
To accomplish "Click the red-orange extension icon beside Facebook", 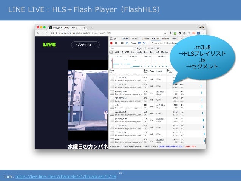I will click(x=194, y=33).
